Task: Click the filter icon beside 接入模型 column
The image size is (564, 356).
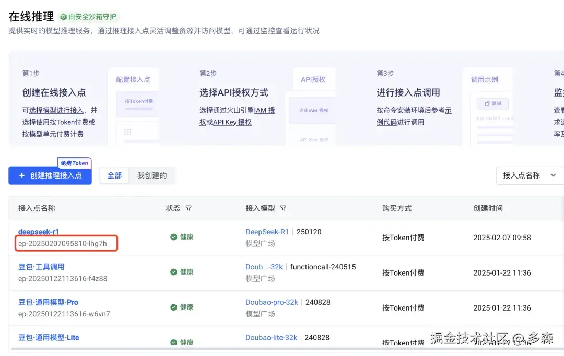Action: (283, 208)
